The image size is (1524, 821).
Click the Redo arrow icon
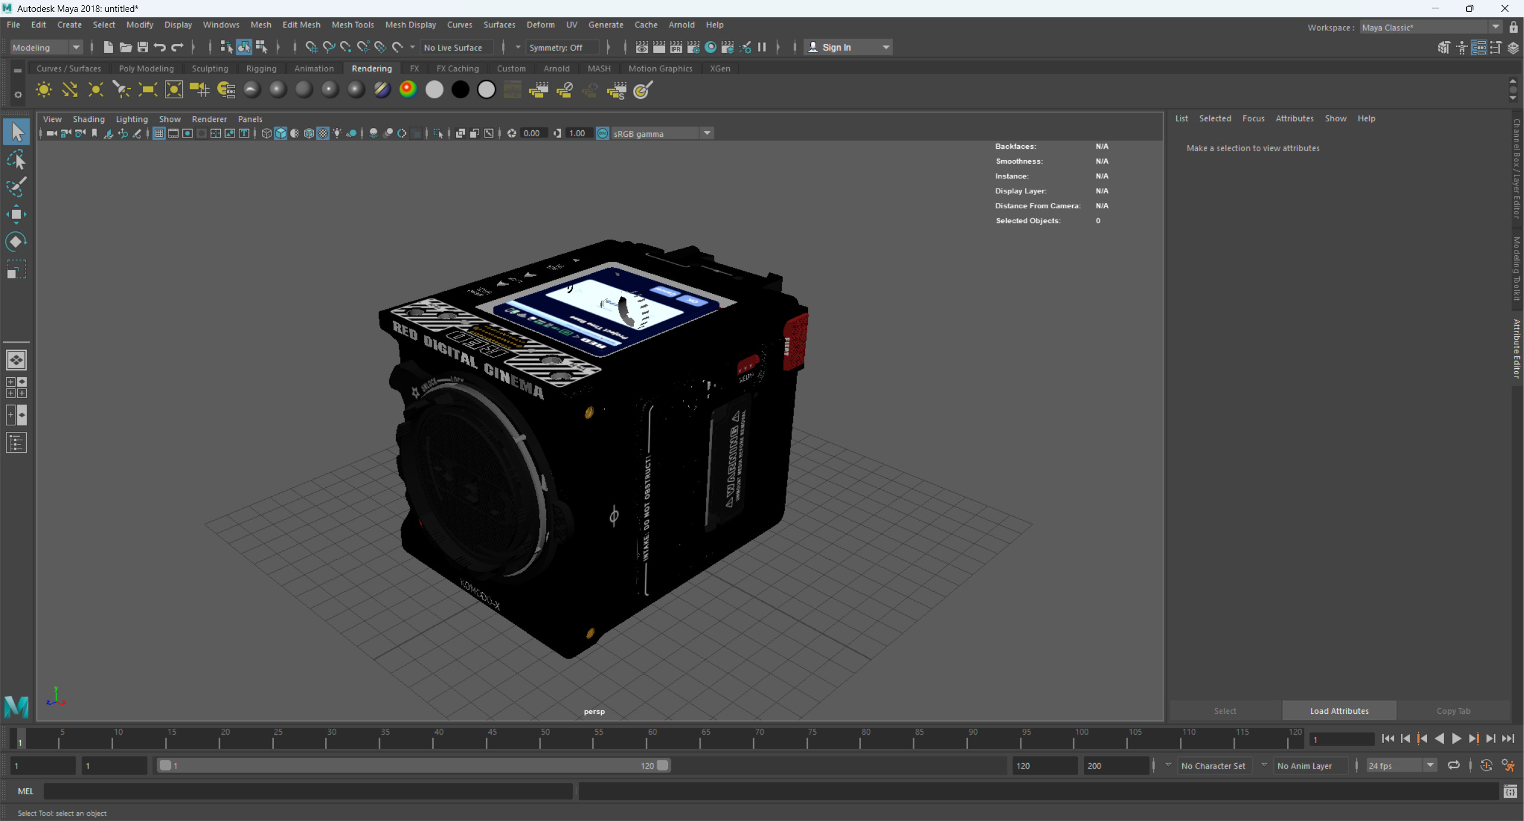(x=177, y=47)
